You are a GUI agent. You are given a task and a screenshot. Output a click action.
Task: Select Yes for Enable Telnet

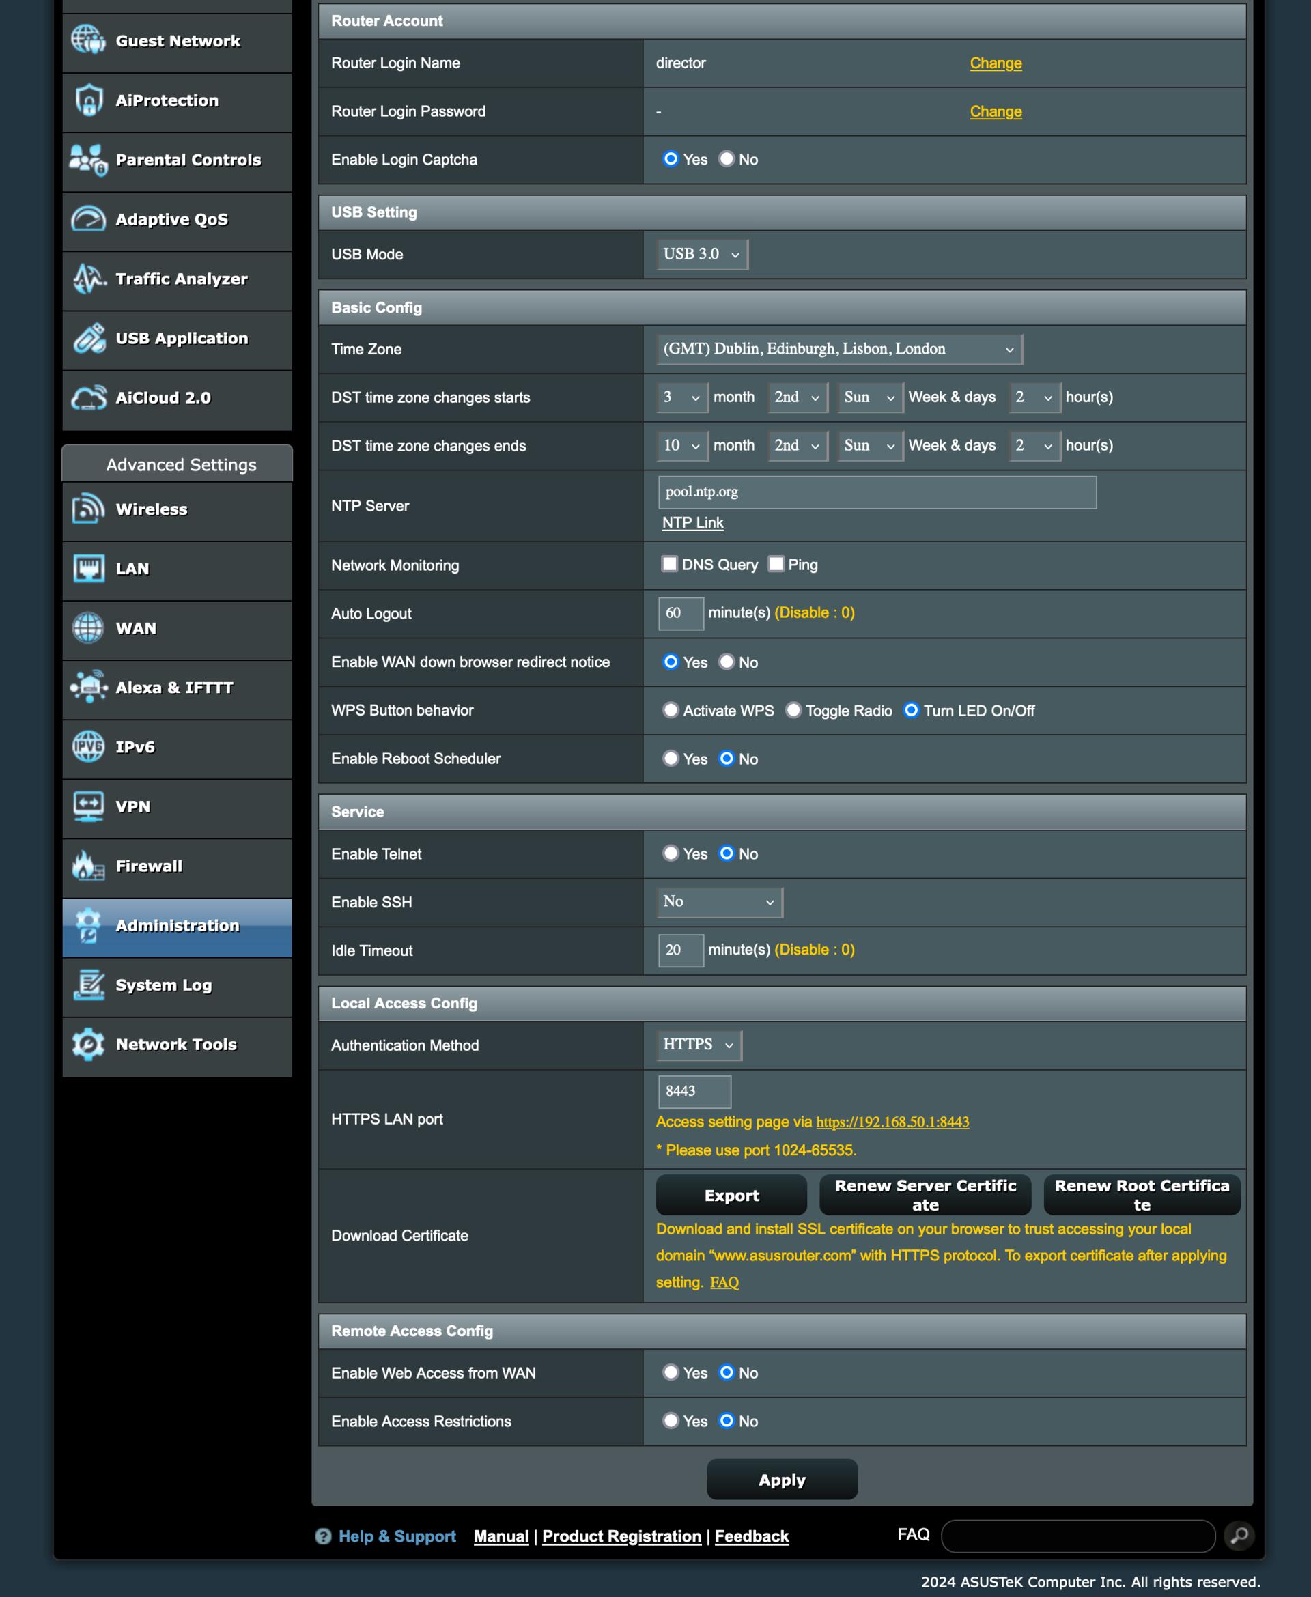(x=671, y=853)
